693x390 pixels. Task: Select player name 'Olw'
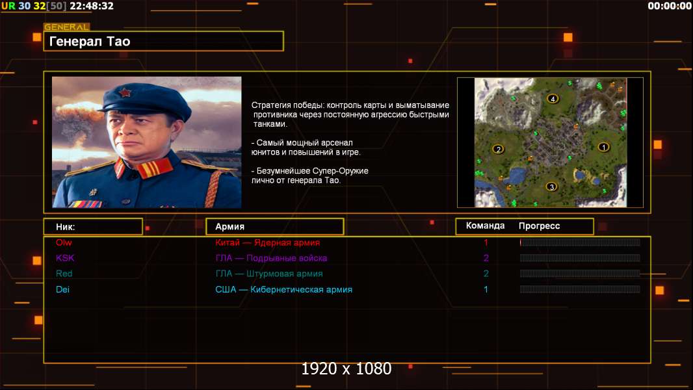64,242
